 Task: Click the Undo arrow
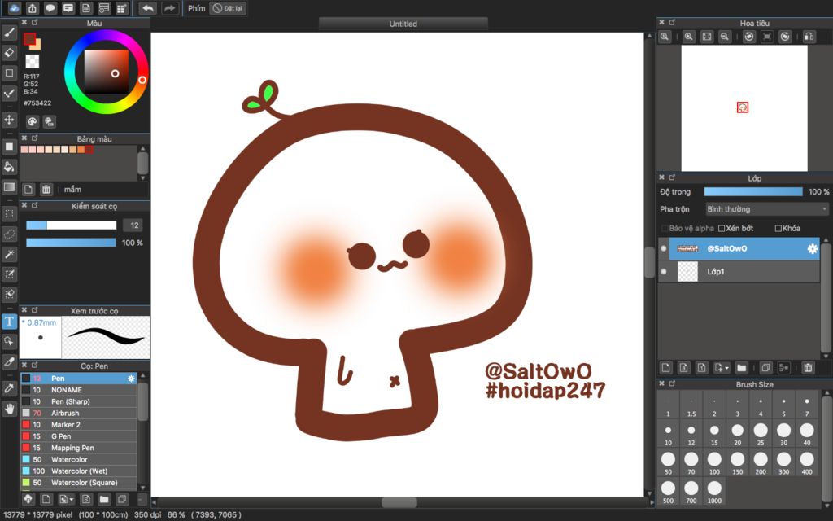[148, 8]
